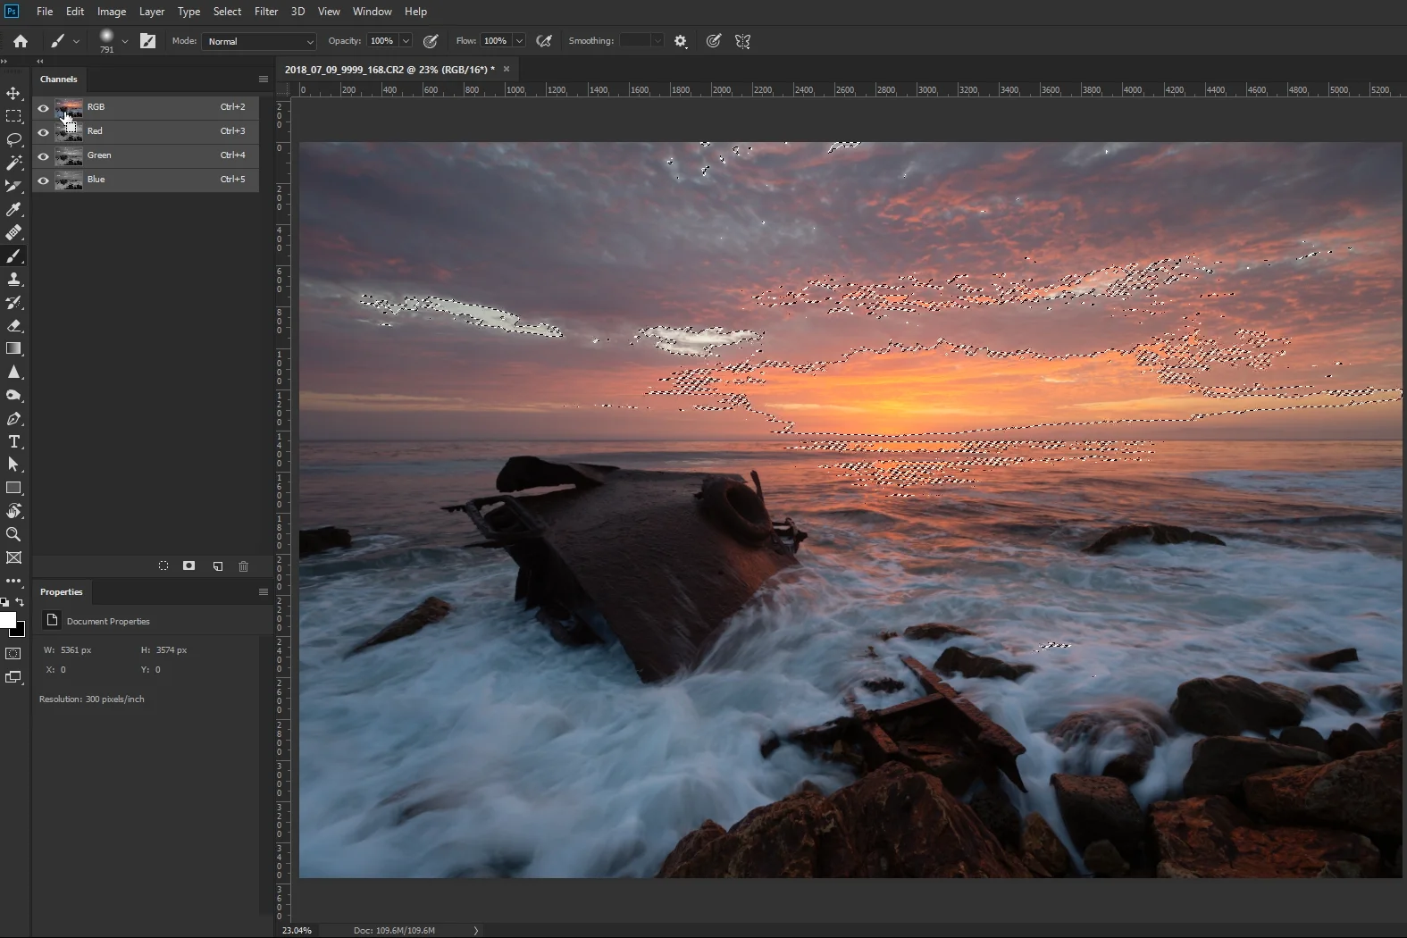Open the brush preset picker arrow

[x=124, y=41]
